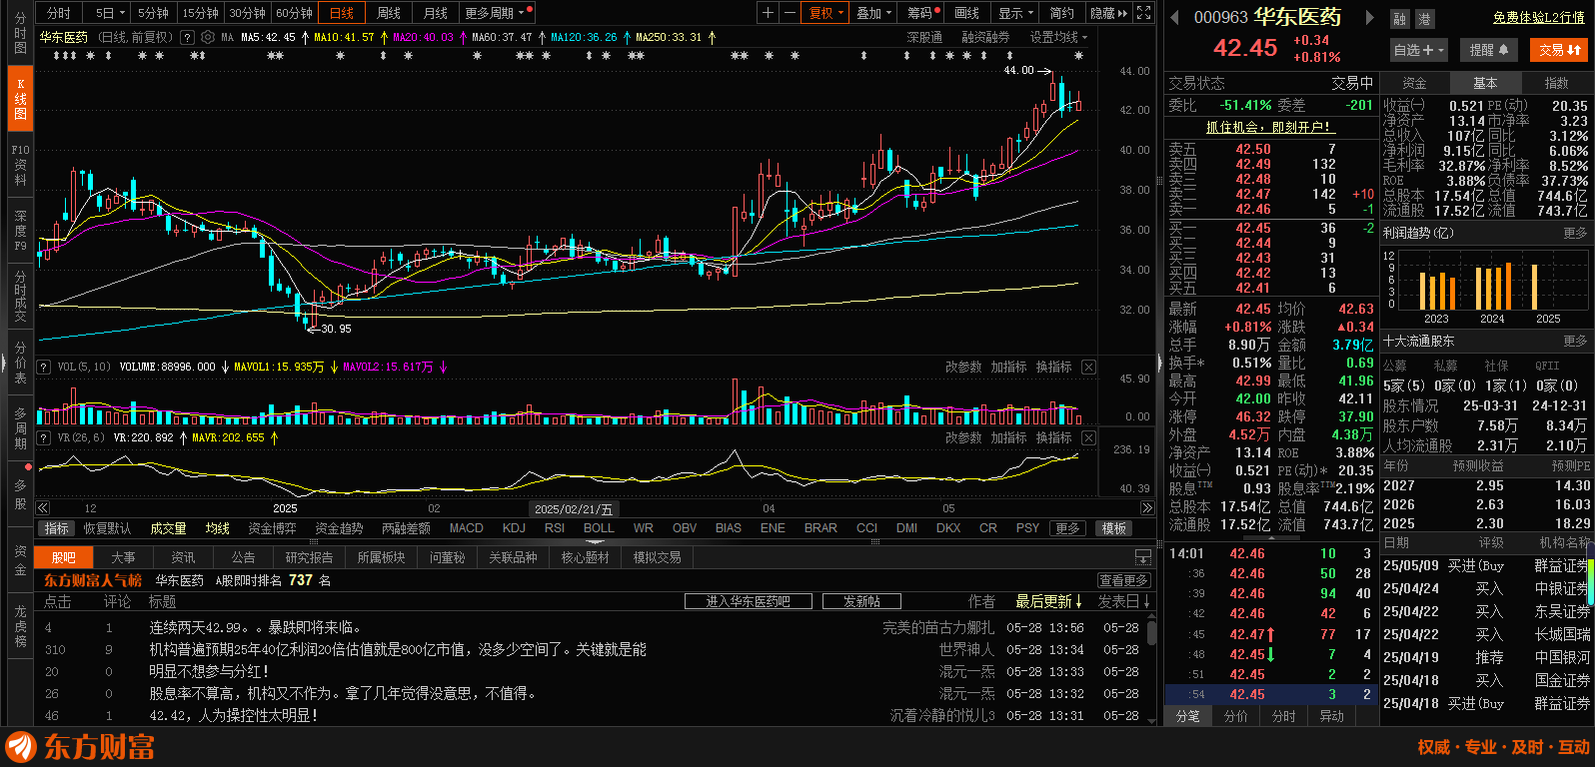The height and width of the screenshot is (767, 1595).
Task: Toggle the 资金博弈 indicator
Action: point(272,528)
